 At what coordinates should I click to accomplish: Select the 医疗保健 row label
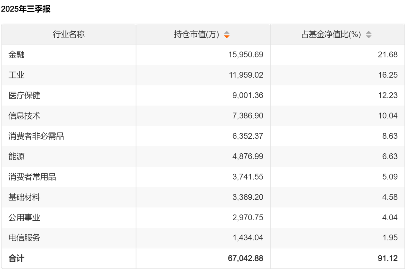25,95
